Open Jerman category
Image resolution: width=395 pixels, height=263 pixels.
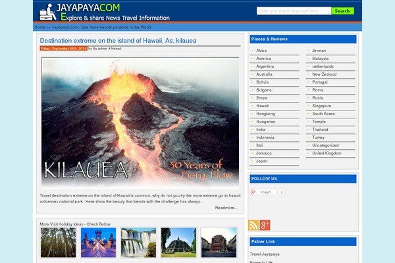coord(319,51)
